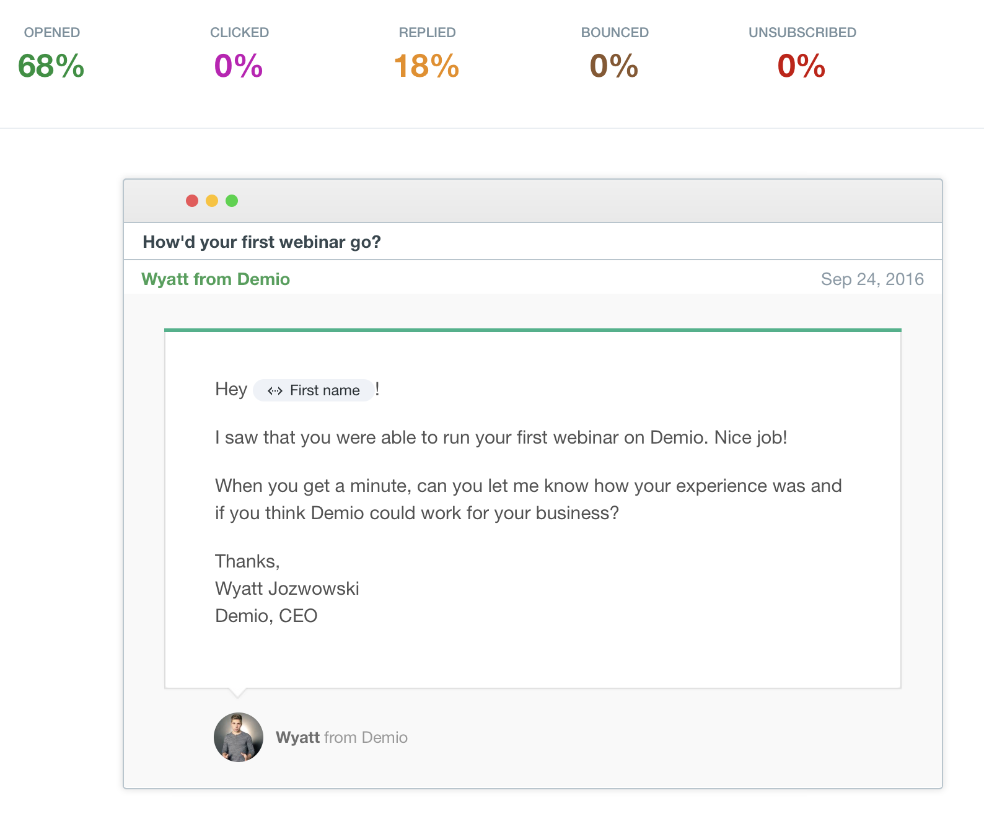Click the REPLIED label
984x824 pixels.
coord(427,32)
